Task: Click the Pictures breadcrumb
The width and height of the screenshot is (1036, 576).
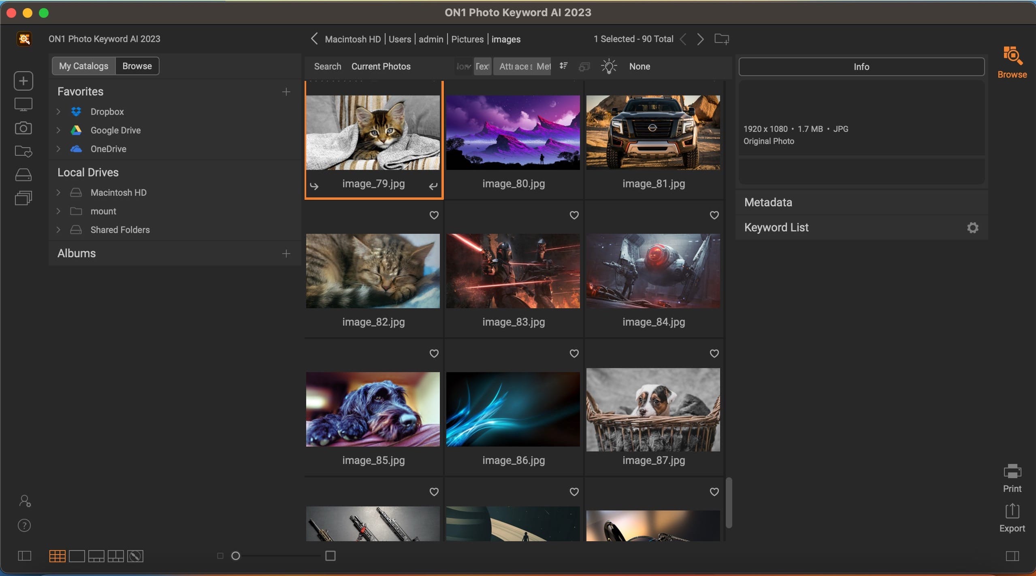Action: pyautogui.click(x=467, y=39)
